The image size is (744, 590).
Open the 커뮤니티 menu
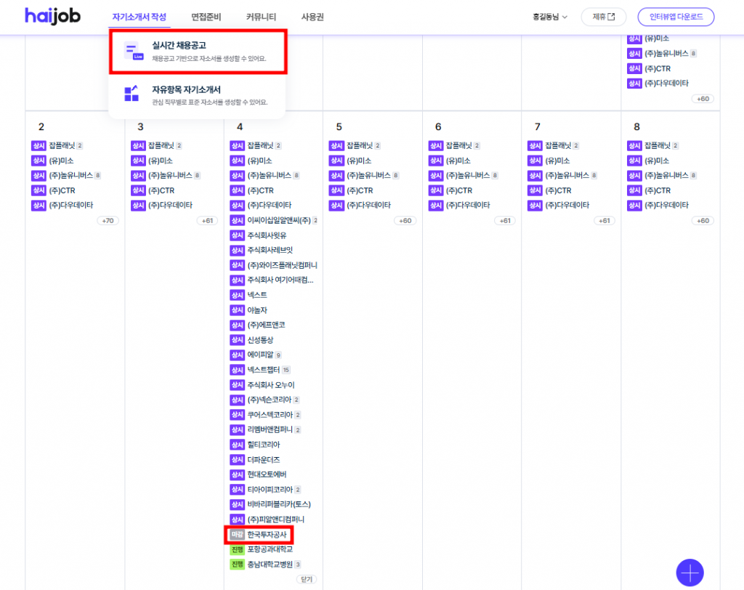261,17
